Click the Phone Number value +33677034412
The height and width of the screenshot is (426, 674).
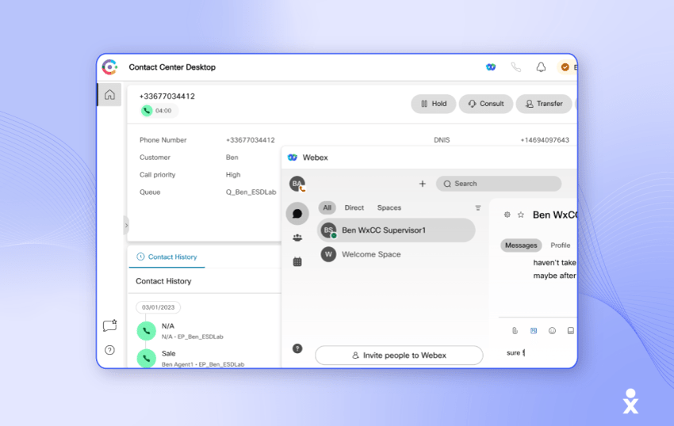(x=250, y=140)
